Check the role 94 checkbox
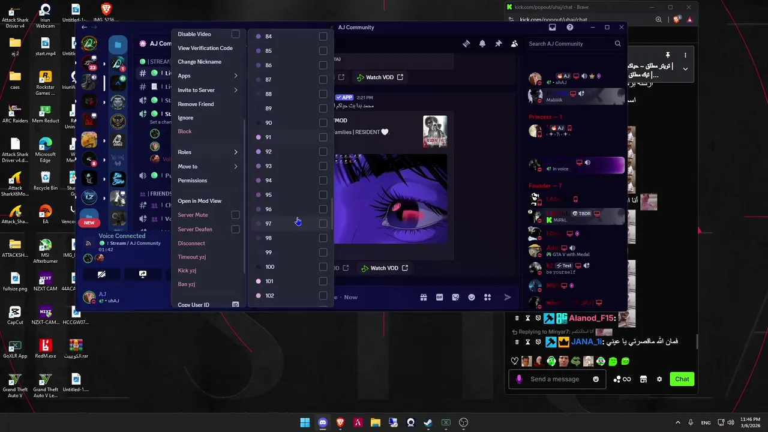 coord(323,180)
